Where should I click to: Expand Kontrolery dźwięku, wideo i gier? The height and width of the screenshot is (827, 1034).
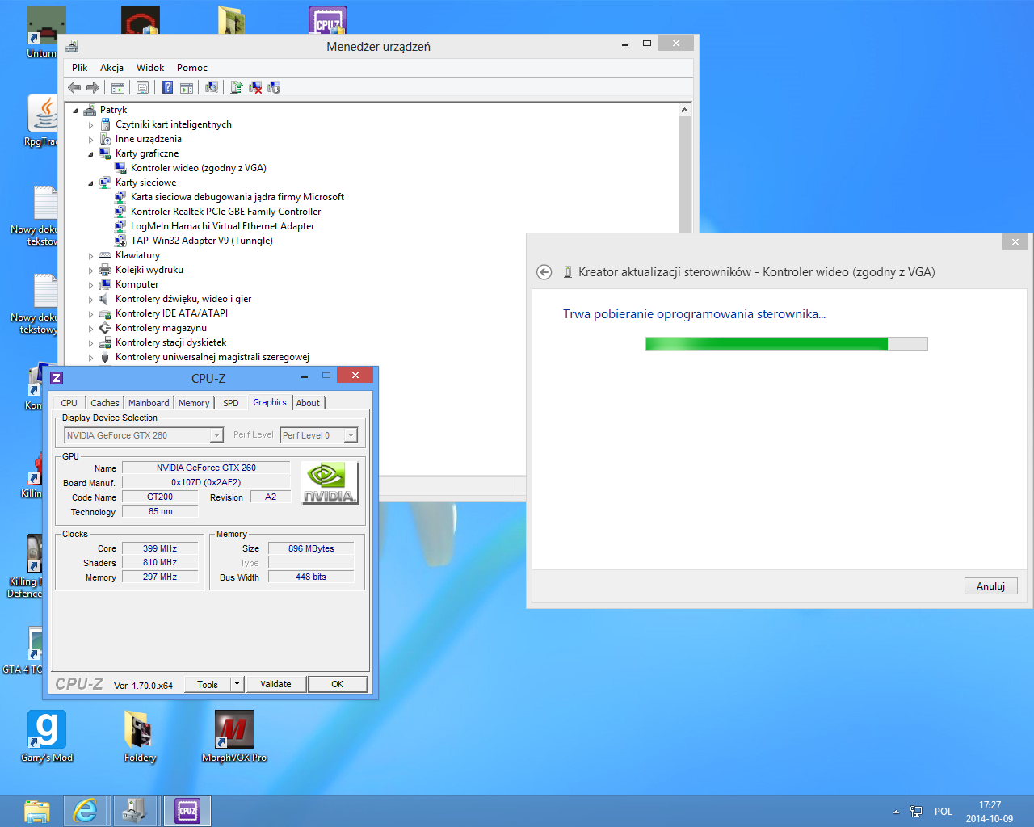90,300
